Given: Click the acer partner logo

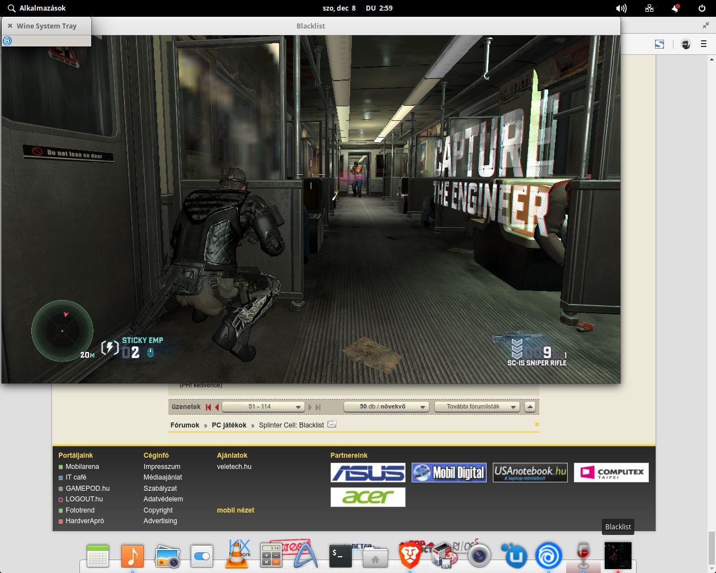Looking at the screenshot, I should (x=368, y=497).
